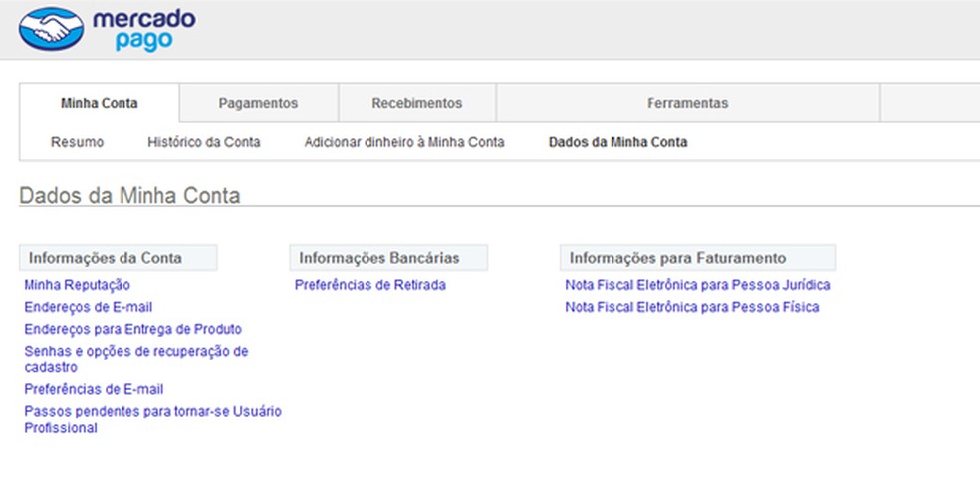The width and height of the screenshot is (980, 480).
Task: Open Endereços para Entrega de Produto
Action: tap(132, 329)
